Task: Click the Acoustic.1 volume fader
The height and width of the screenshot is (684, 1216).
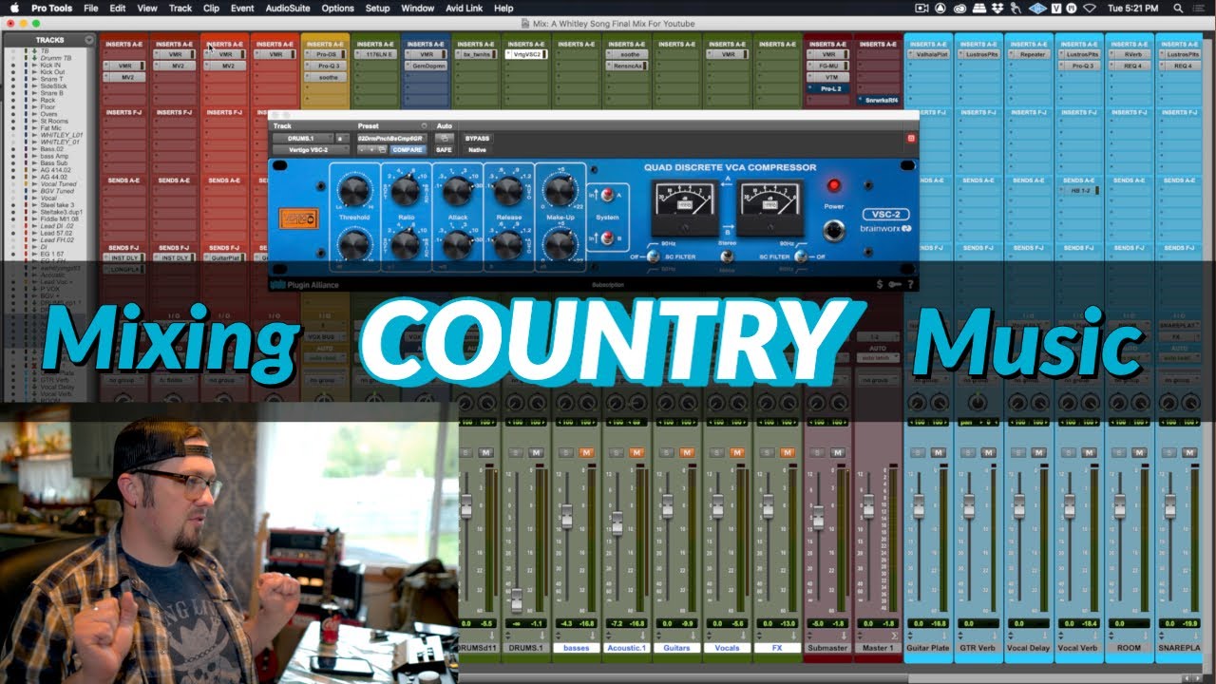Action: click(617, 522)
